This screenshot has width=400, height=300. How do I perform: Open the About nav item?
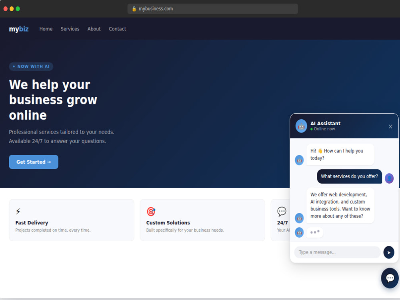[94, 29]
